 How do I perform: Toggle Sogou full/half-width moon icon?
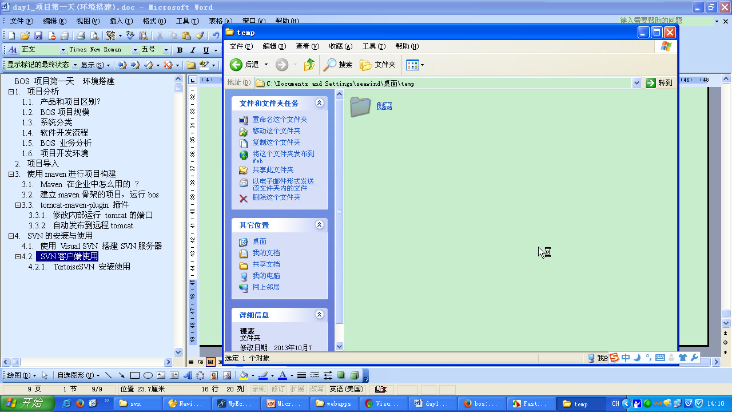click(637, 358)
